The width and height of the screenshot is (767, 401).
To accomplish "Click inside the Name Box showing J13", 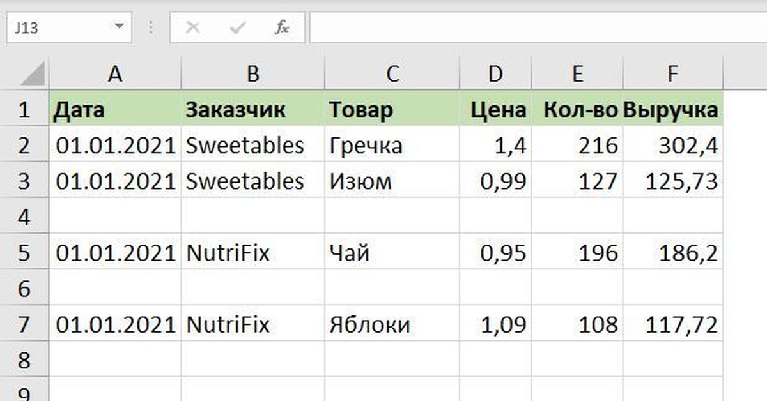I will click(58, 28).
